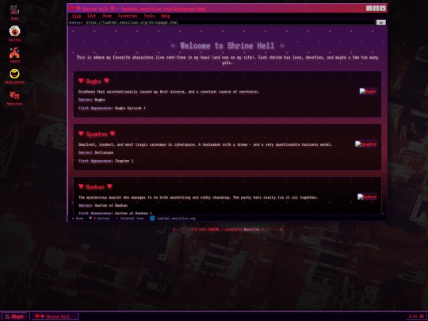This screenshot has width=428, height=321.
Task: Open the Jokerz circus tent icon
Action: tap(14, 55)
